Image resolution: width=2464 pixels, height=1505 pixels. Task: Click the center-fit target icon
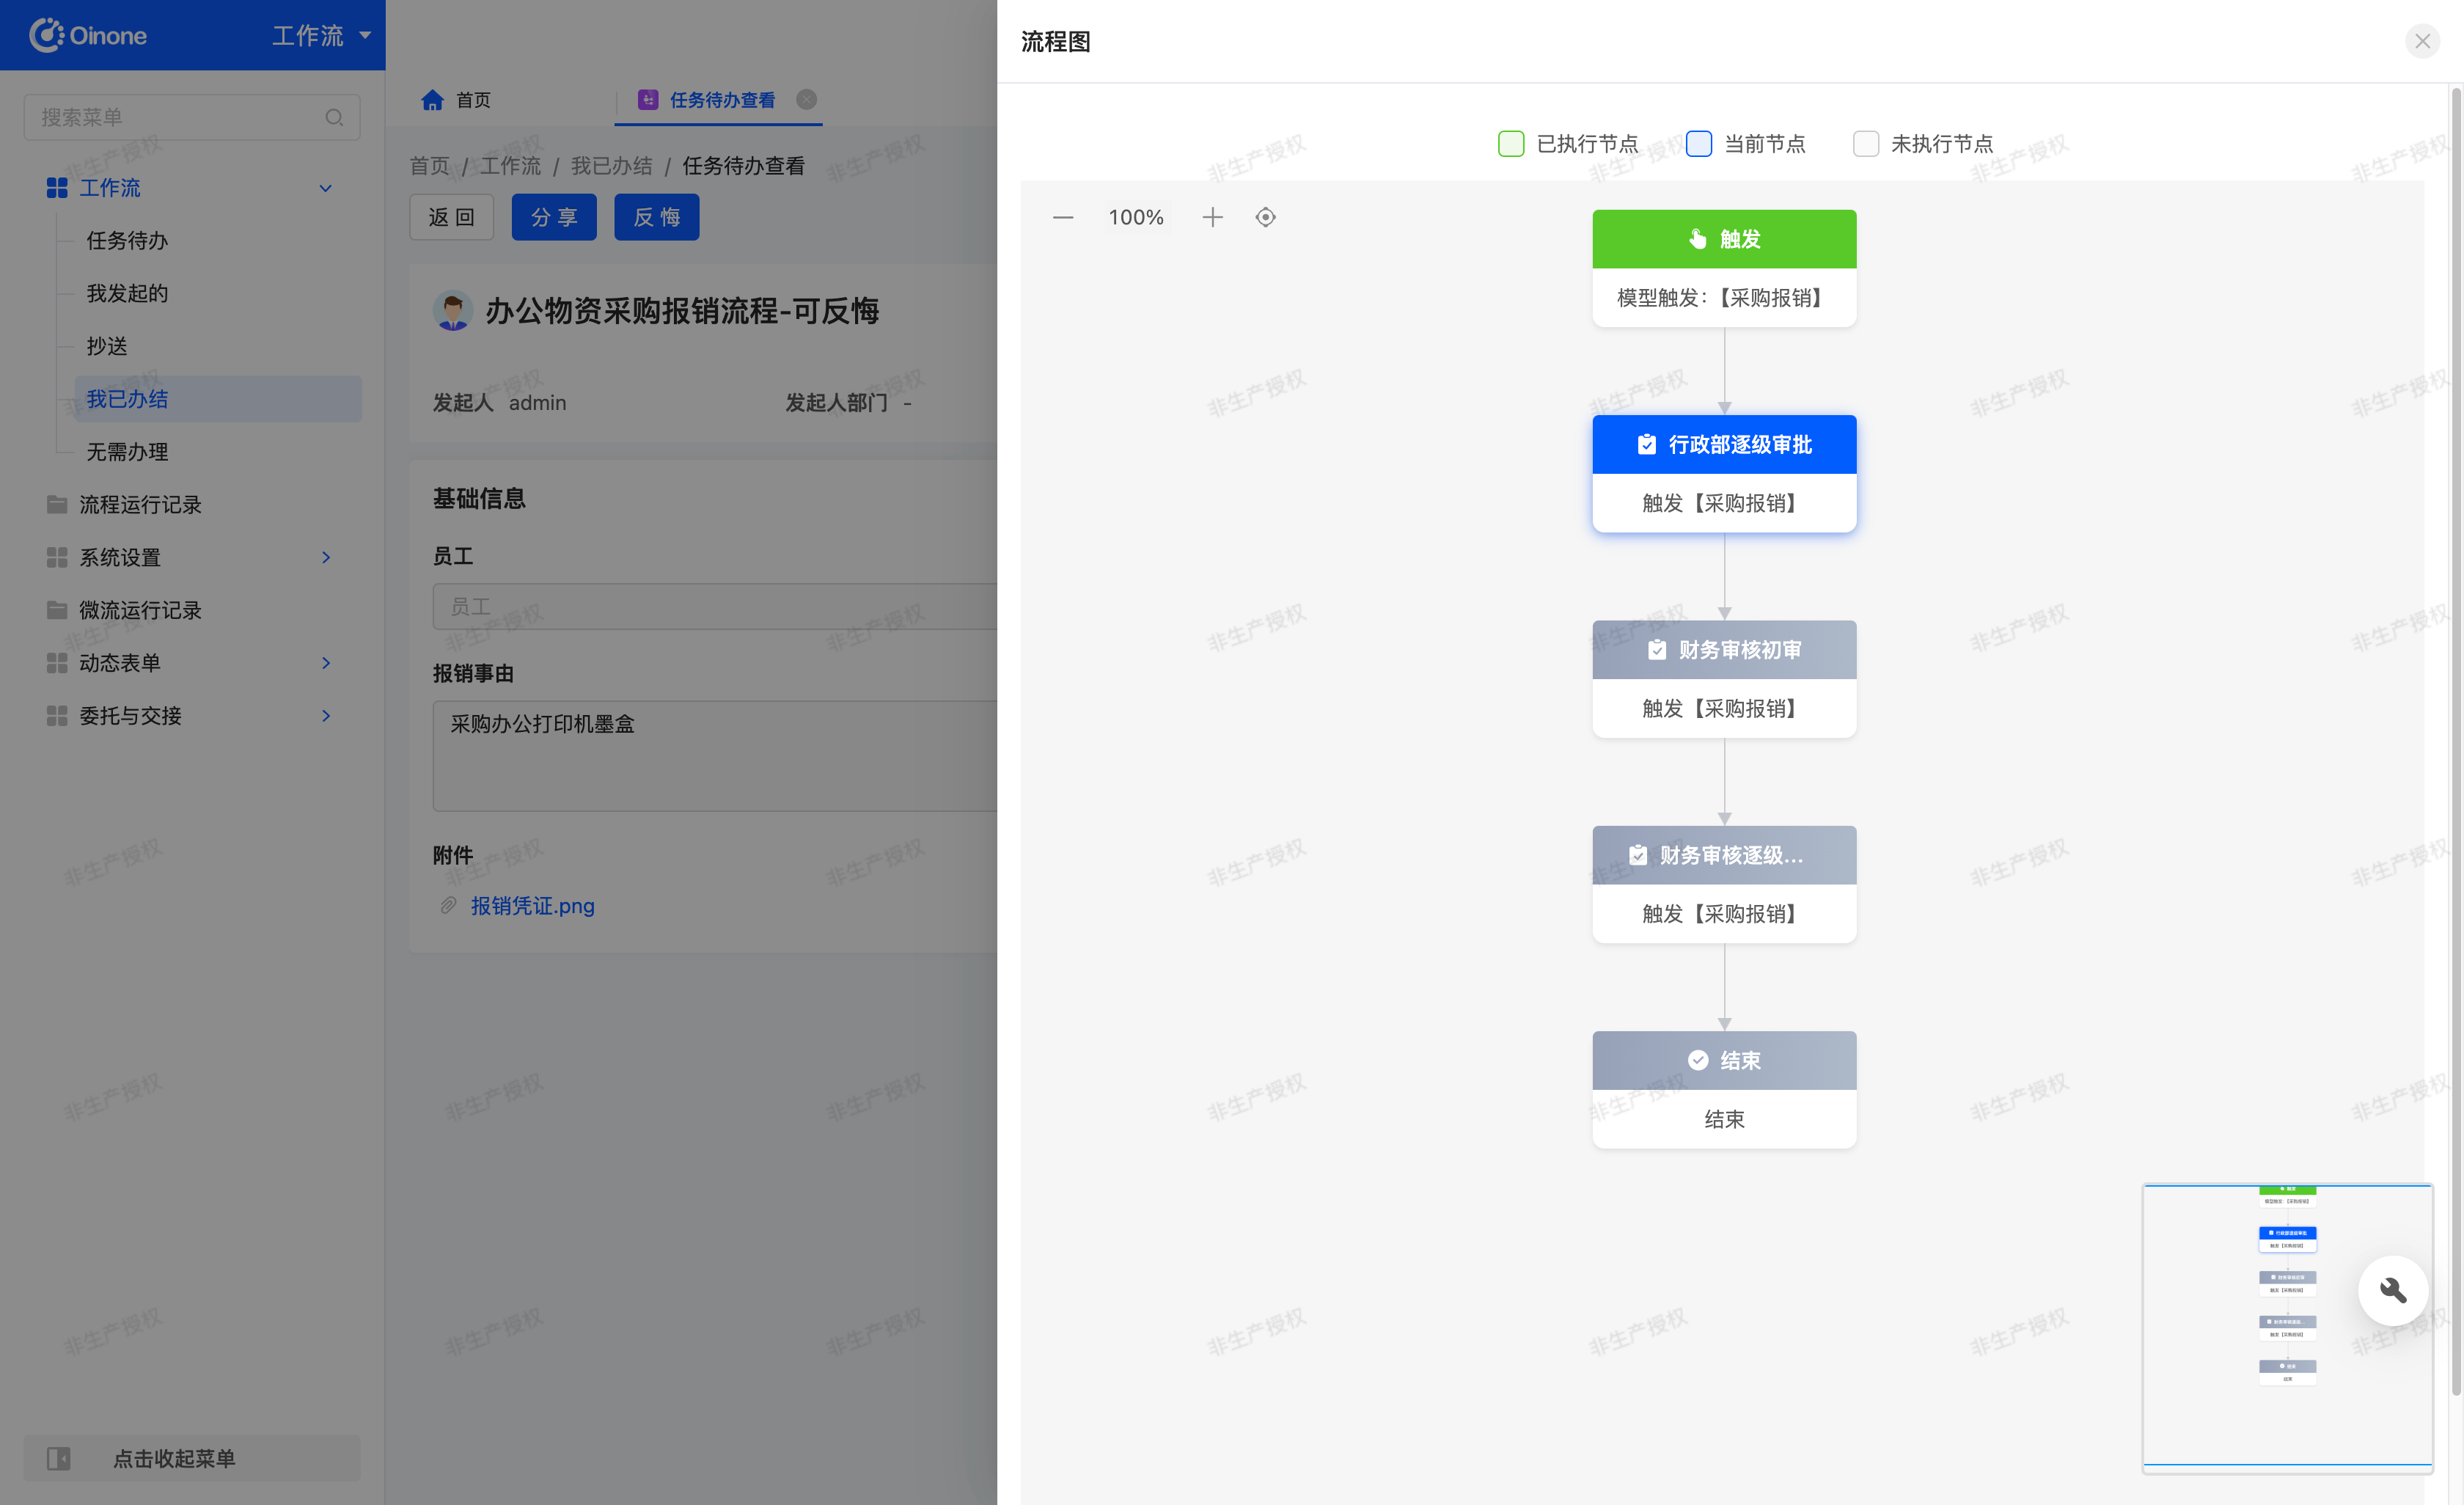click(x=1265, y=217)
